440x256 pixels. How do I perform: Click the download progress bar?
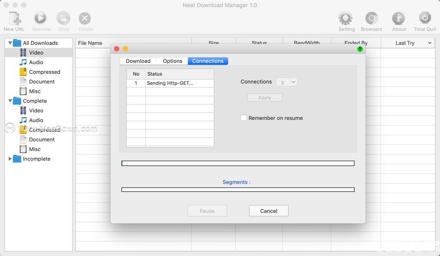point(238,163)
